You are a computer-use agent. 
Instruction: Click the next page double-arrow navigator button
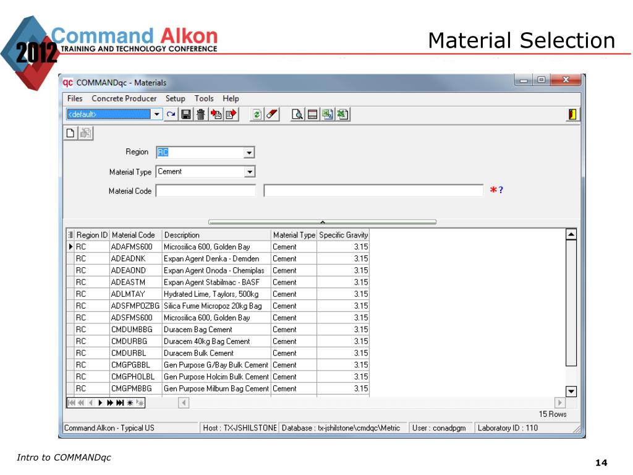[x=110, y=403]
